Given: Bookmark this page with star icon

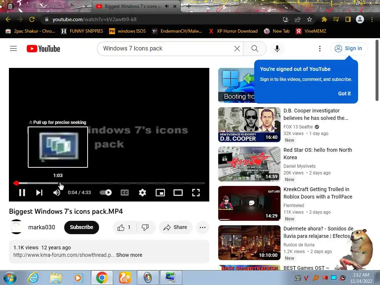Looking at the screenshot, I should tap(309, 19).
